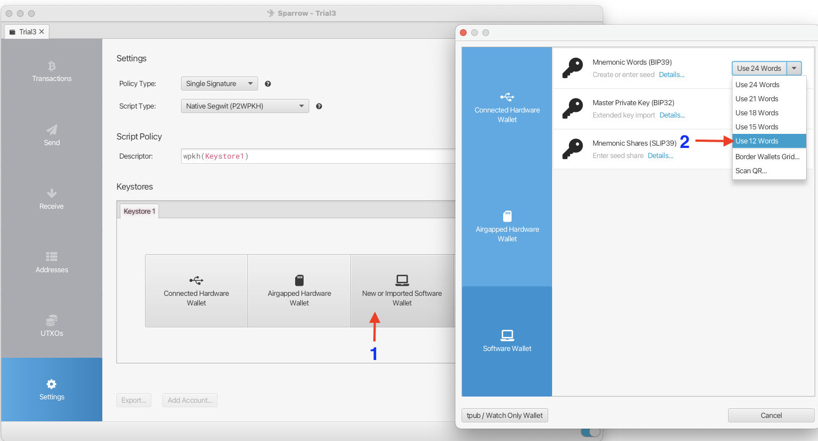Open the UTXOs sidebar section

pyautogui.click(x=52, y=326)
